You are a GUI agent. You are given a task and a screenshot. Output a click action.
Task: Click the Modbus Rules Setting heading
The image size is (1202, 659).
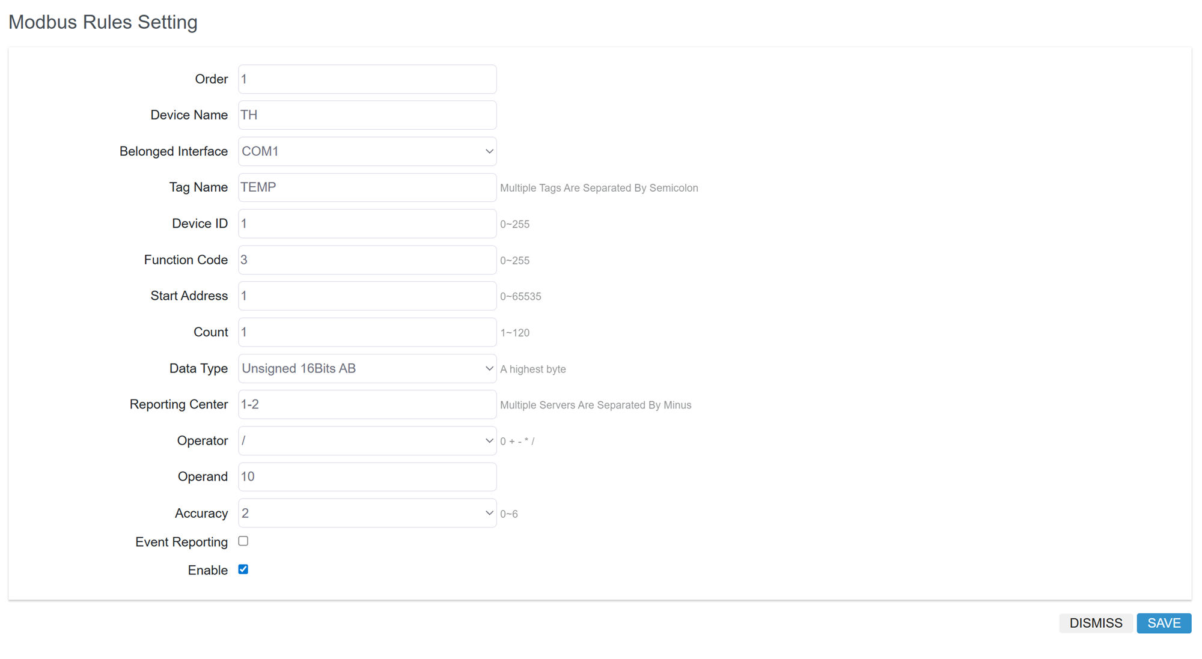coord(103,22)
